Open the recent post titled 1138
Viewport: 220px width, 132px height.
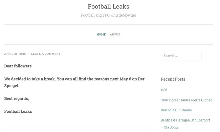click(x=164, y=90)
